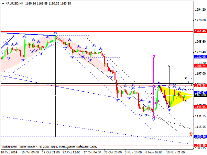Screen dimensions: 207x155
Task: Select the 1145.95 red price label
Action: click(200, 107)
